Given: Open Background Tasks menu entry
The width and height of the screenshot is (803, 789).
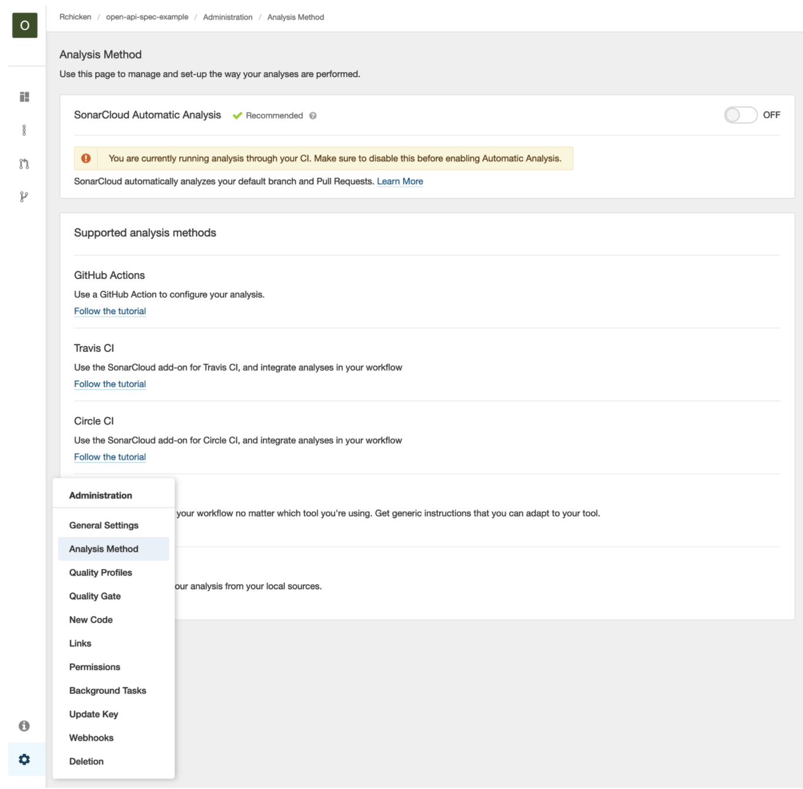Looking at the screenshot, I should tap(113, 690).
